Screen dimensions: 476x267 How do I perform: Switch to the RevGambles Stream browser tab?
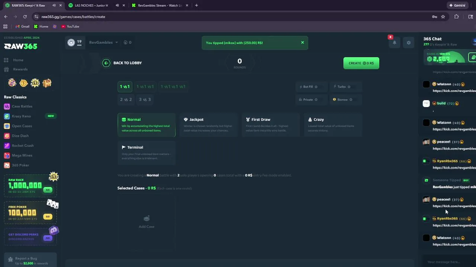(x=160, y=6)
